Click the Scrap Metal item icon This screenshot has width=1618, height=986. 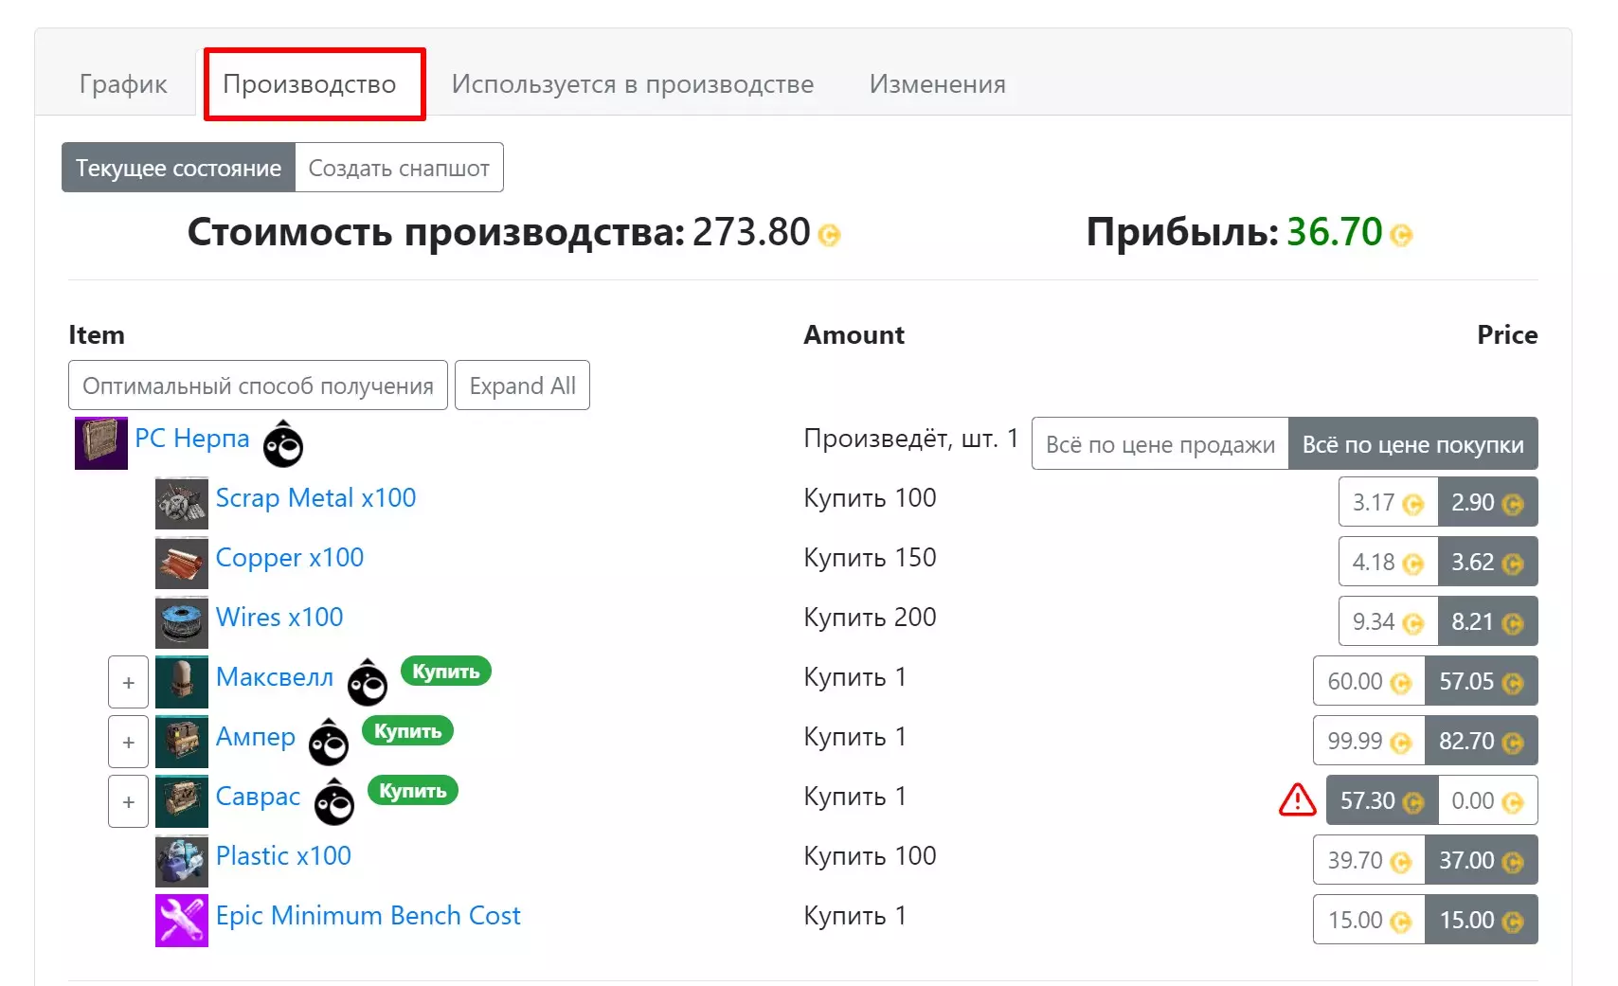coord(182,503)
